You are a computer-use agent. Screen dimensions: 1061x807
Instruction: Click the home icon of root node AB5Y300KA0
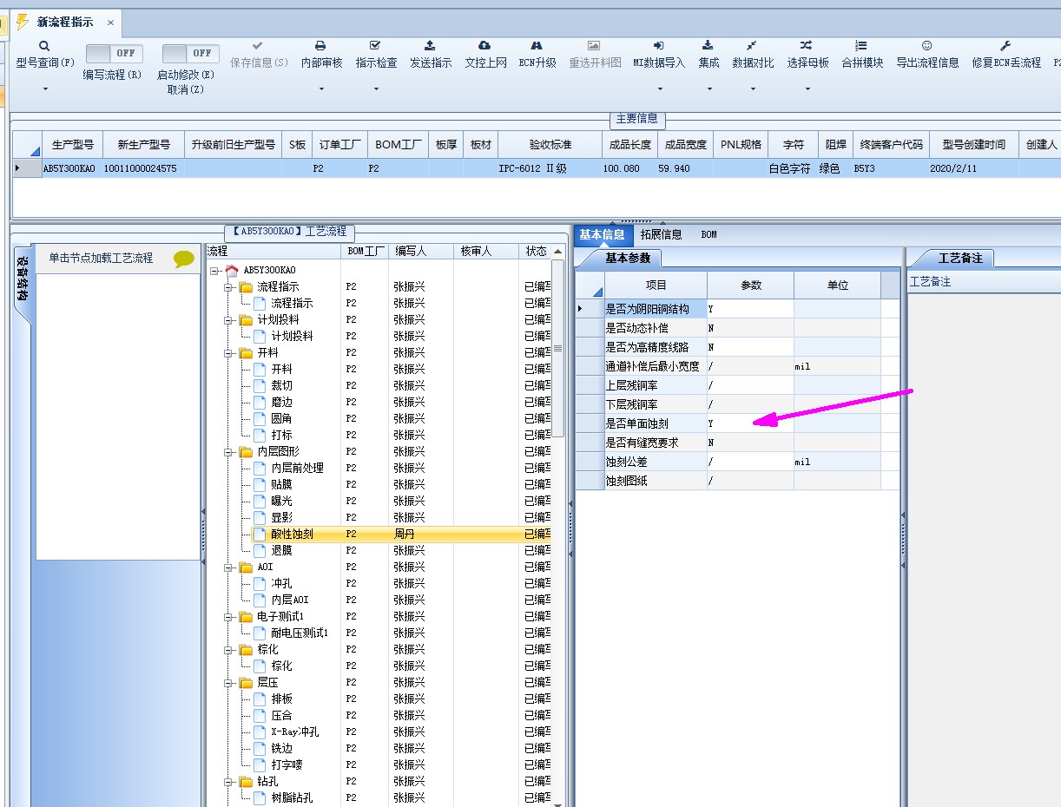click(231, 271)
